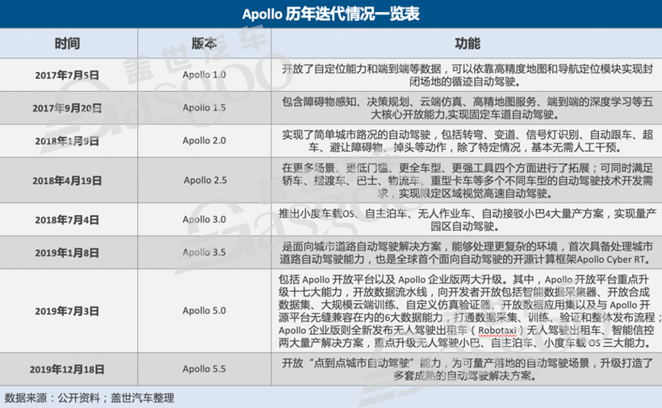
Task: Click the Apollo 3.0 description starting '推出小度车载OS'
Action: click(467, 219)
